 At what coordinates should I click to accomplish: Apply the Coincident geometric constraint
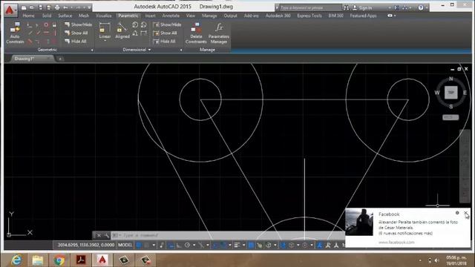click(30, 24)
